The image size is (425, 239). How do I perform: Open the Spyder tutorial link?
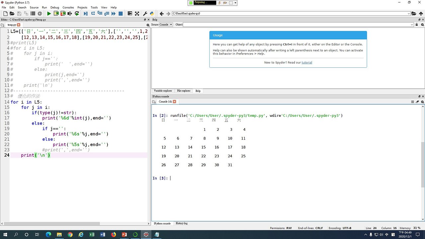(x=307, y=62)
